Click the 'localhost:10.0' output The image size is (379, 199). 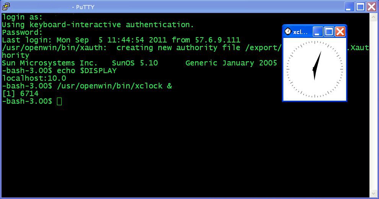pos(34,78)
